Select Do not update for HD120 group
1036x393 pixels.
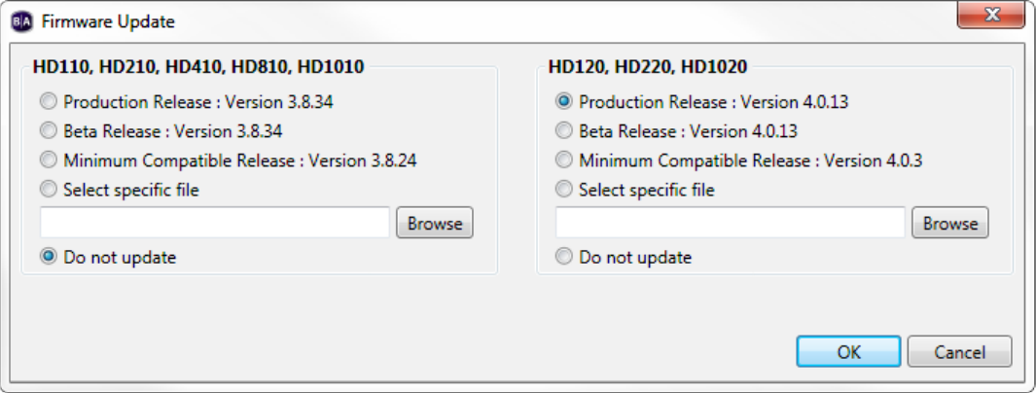(x=564, y=258)
